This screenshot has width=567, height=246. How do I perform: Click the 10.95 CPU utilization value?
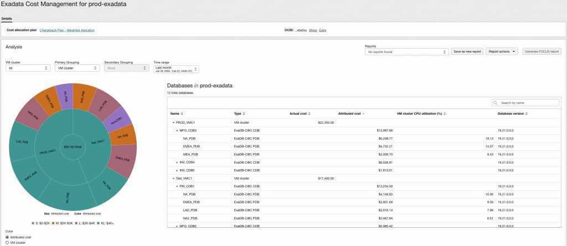[489, 194]
